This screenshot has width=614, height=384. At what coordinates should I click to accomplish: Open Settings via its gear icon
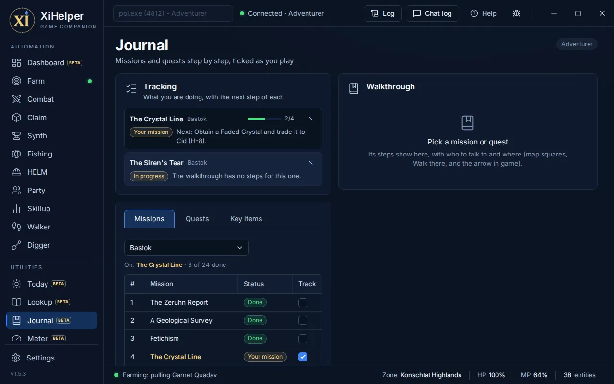16,358
